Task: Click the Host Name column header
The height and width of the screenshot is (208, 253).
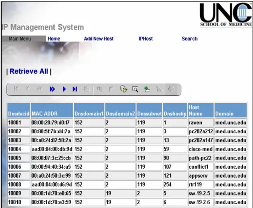Action: [x=201, y=110]
